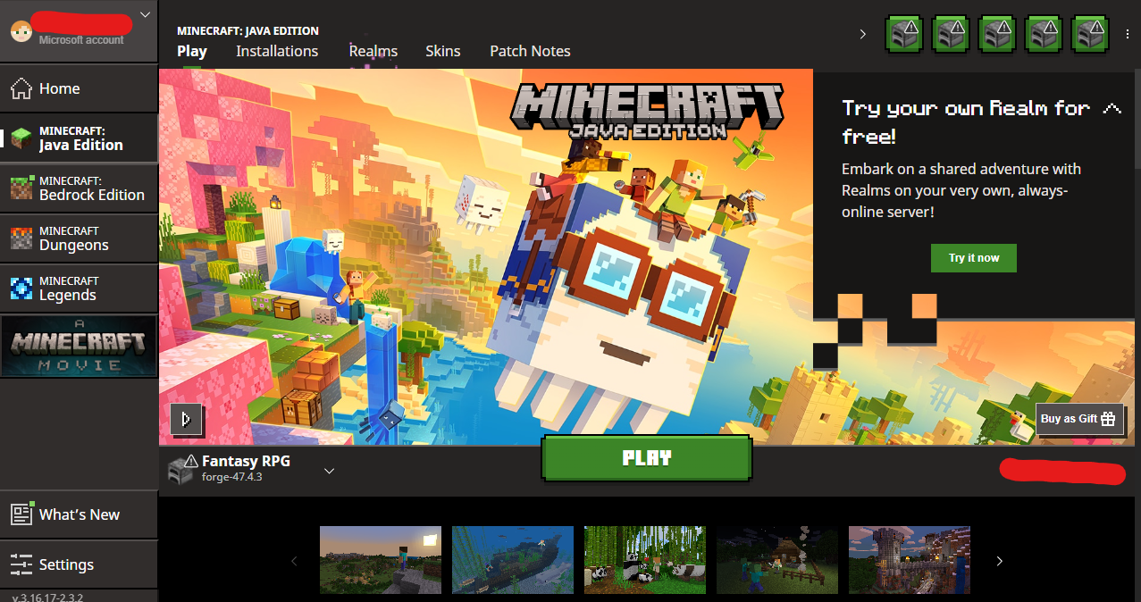Click the profile avatar icon
Image resolution: width=1141 pixels, height=602 pixels.
pos(21,32)
